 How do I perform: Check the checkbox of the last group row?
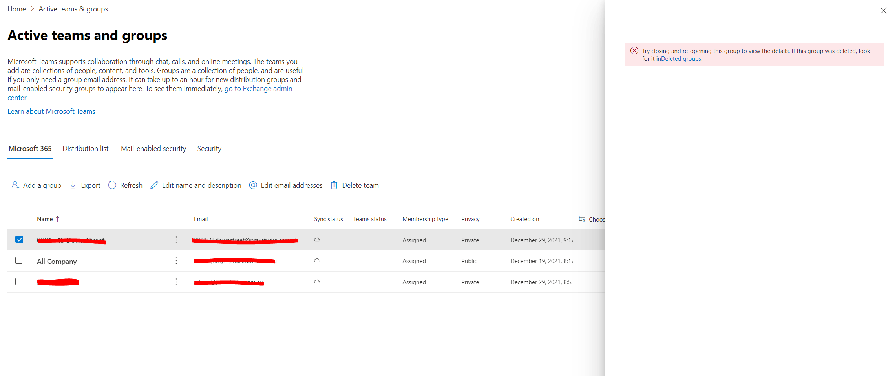(19, 282)
